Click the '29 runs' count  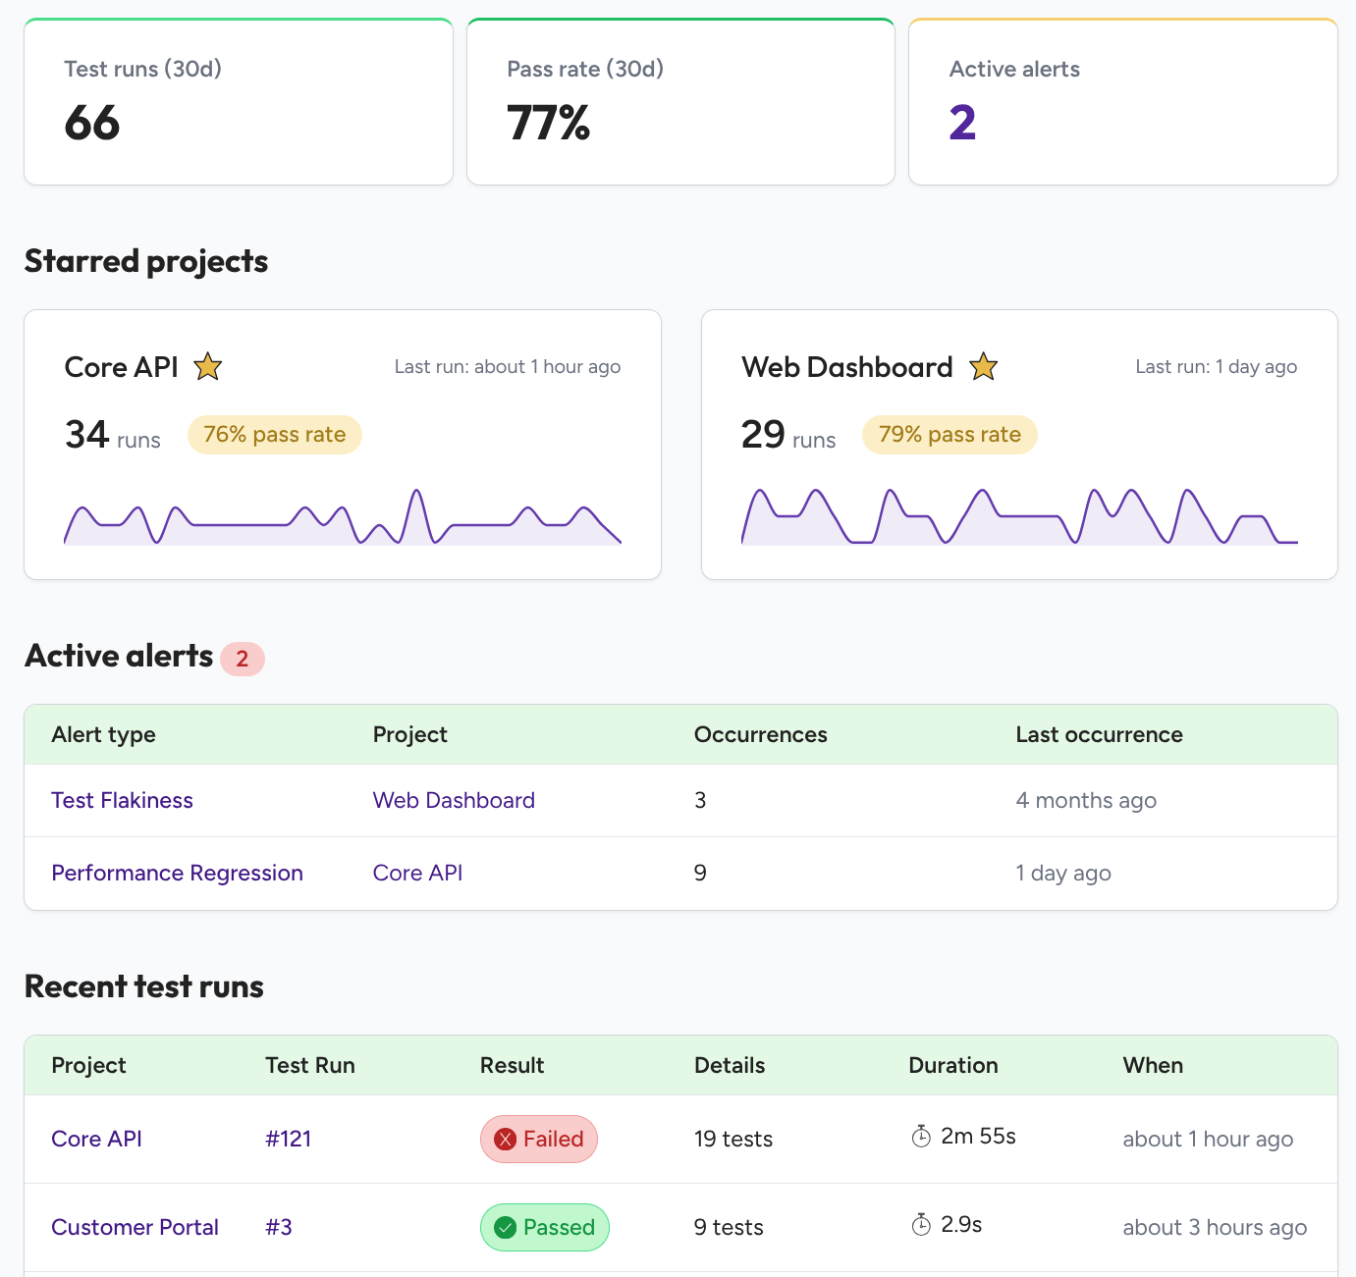788,435
